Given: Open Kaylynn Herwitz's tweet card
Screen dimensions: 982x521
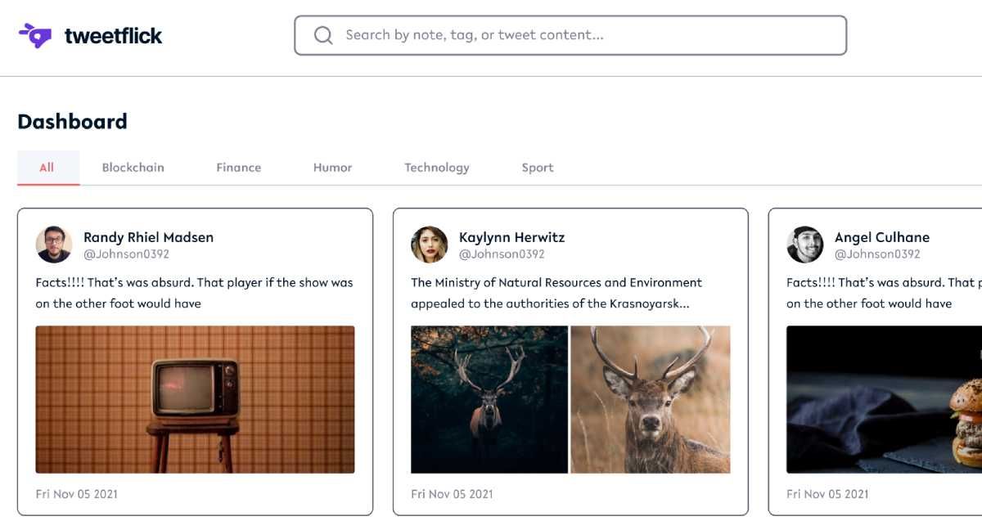Looking at the screenshot, I should click(570, 360).
